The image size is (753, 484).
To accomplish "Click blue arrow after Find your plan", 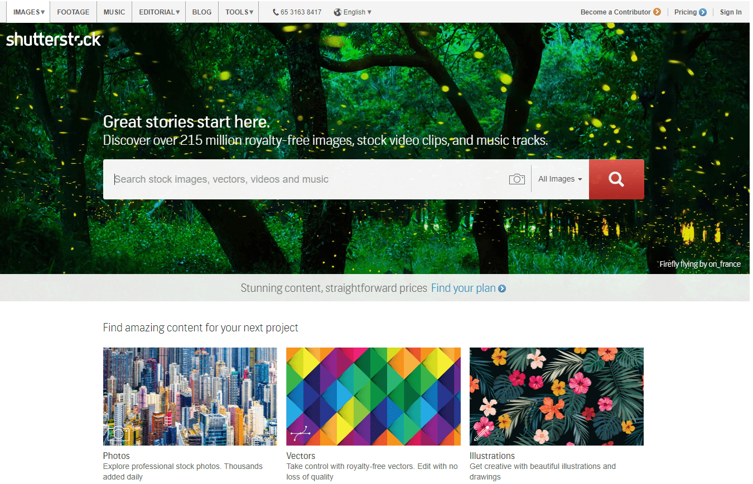I will coord(502,289).
